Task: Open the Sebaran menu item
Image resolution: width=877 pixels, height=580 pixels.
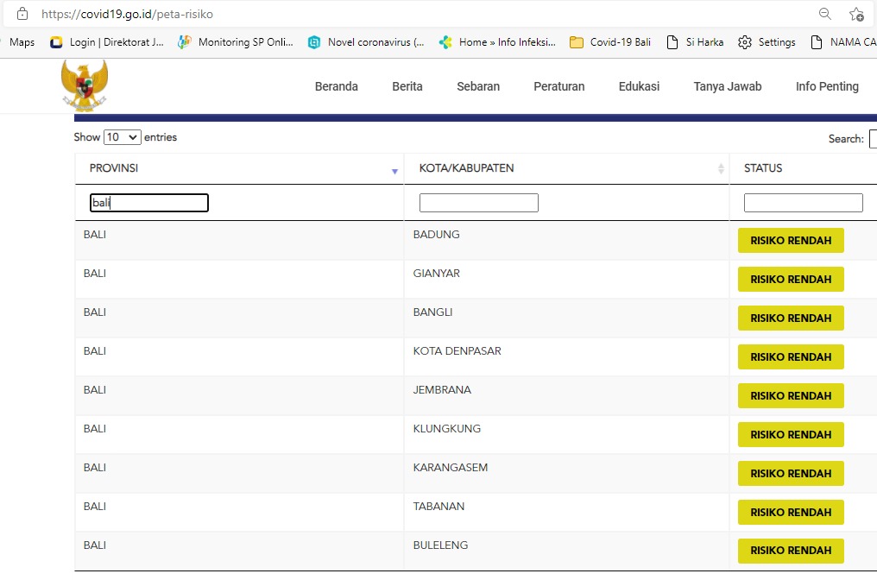Action: click(x=478, y=86)
